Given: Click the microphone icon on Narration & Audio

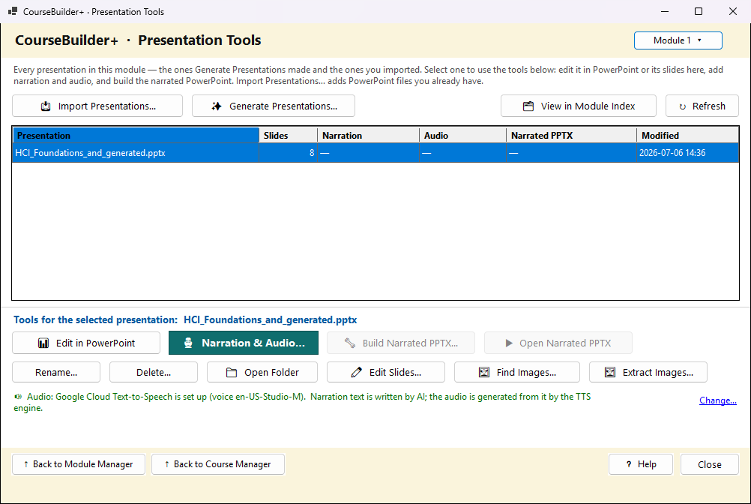Looking at the screenshot, I should click(x=188, y=343).
